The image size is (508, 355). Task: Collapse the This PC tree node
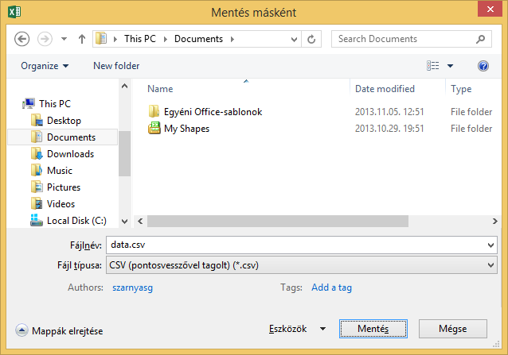click(18, 103)
